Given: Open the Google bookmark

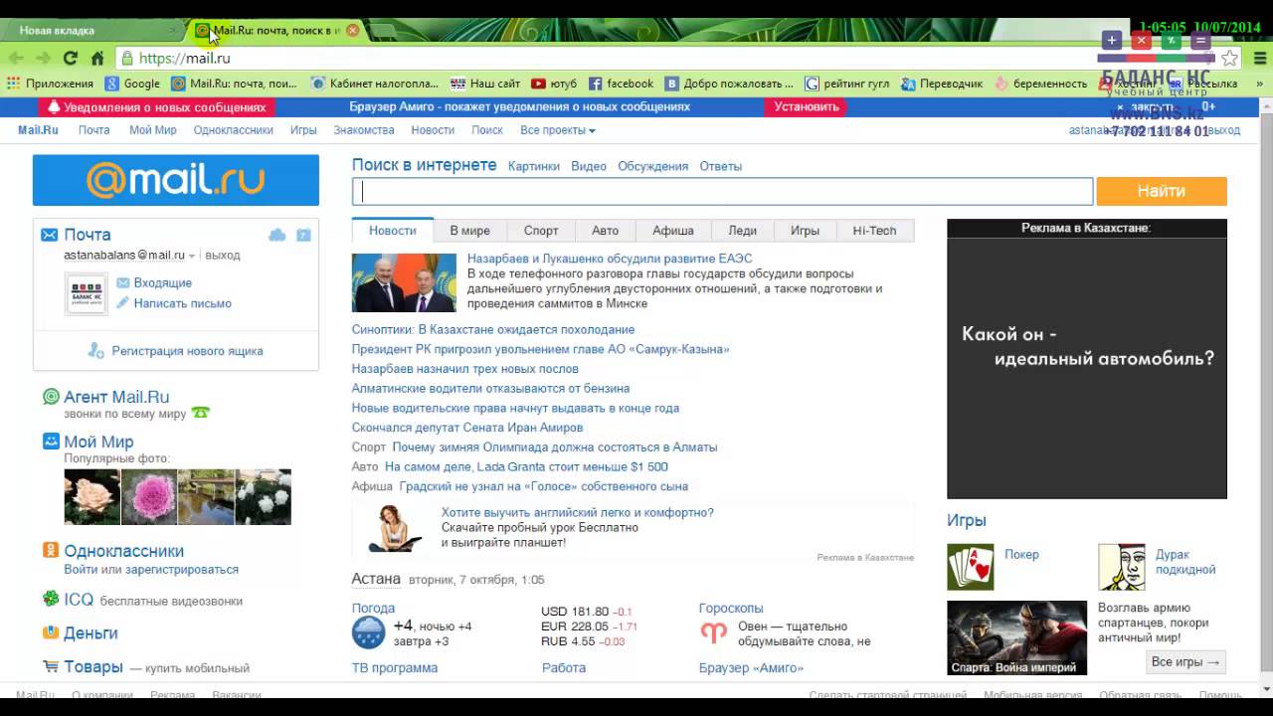Looking at the screenshot, I should click(132, 84).
